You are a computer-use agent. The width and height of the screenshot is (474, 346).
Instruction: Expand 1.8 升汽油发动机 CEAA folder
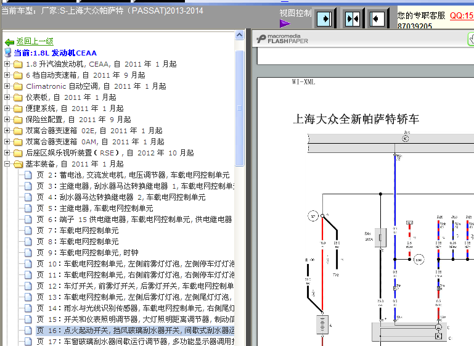tap(7, 64)
